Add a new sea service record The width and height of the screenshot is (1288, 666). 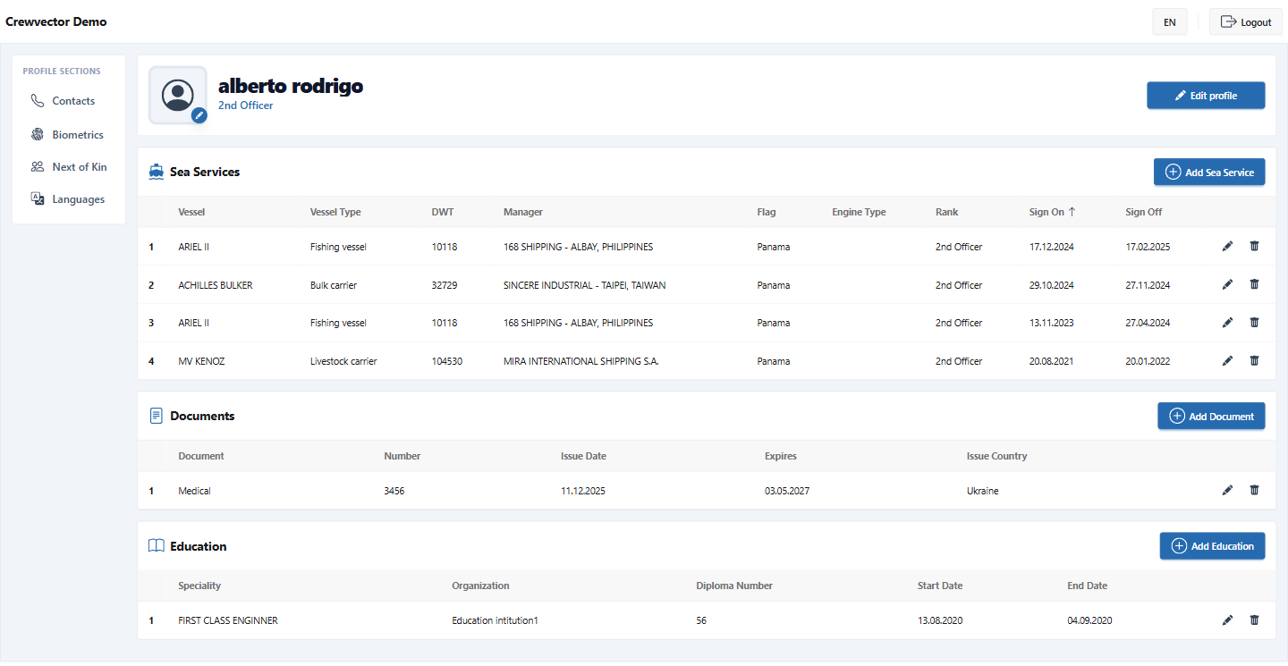1209,172
